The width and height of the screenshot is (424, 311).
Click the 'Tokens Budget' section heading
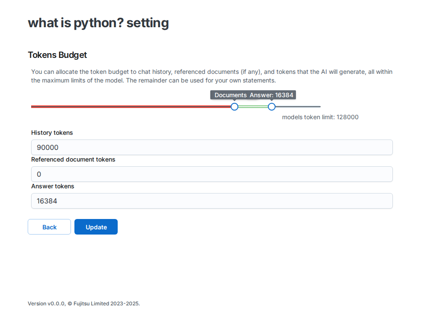[57, 55]
